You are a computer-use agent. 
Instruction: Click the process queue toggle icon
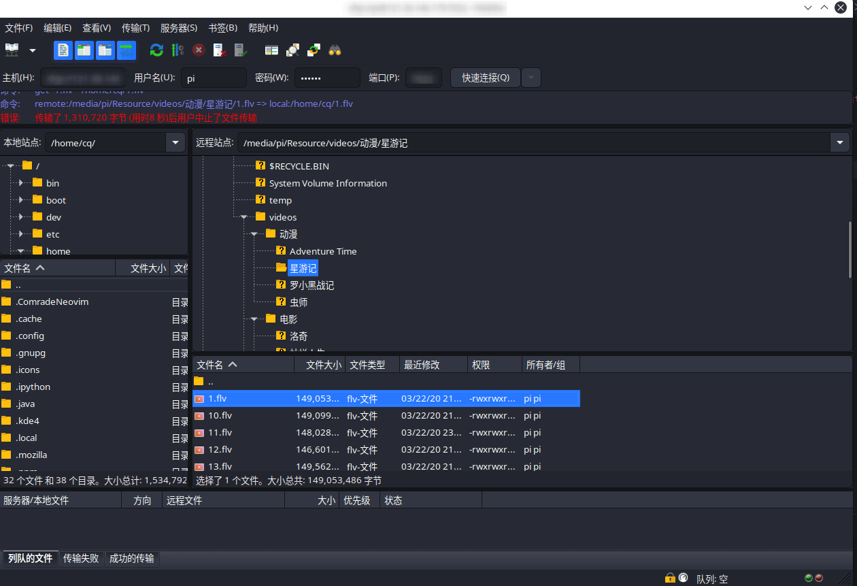(x=178, y=50)
